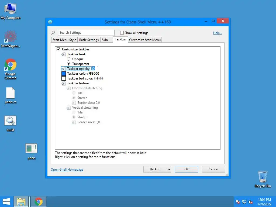Enable Show all settings checkbox
This screenshot has height=207, width=276.
click(122, 33)
